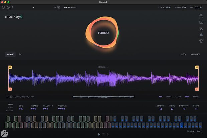Click the AJ_123_A_Vox_Bass sample file name

(23, 97)
